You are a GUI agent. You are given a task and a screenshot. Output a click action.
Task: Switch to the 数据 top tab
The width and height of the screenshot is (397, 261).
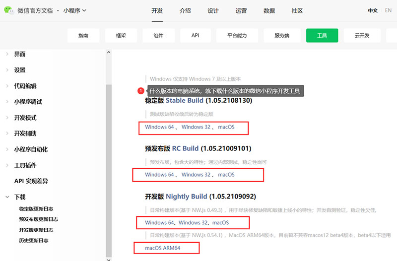[269, 10]
